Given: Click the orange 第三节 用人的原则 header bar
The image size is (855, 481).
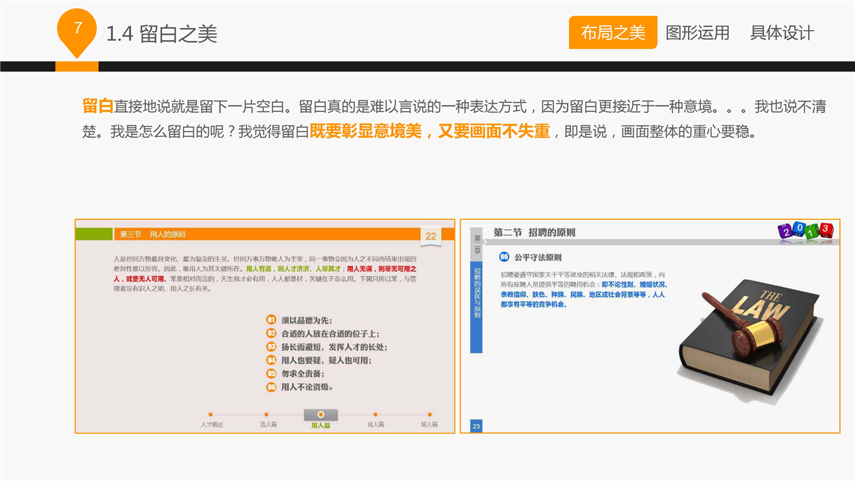Looking at the screenshot, I should click(x=267, y=234).
